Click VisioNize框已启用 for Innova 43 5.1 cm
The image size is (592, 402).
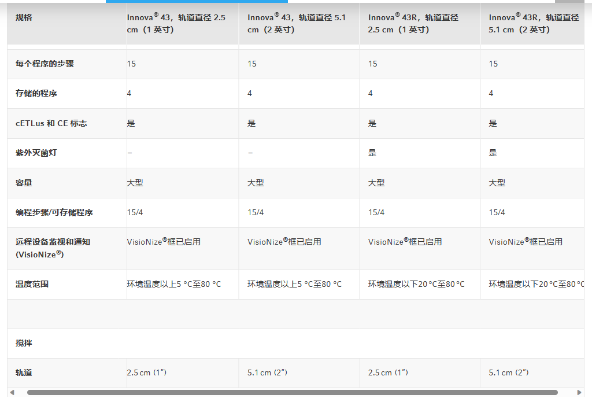[x=284, y=242]
